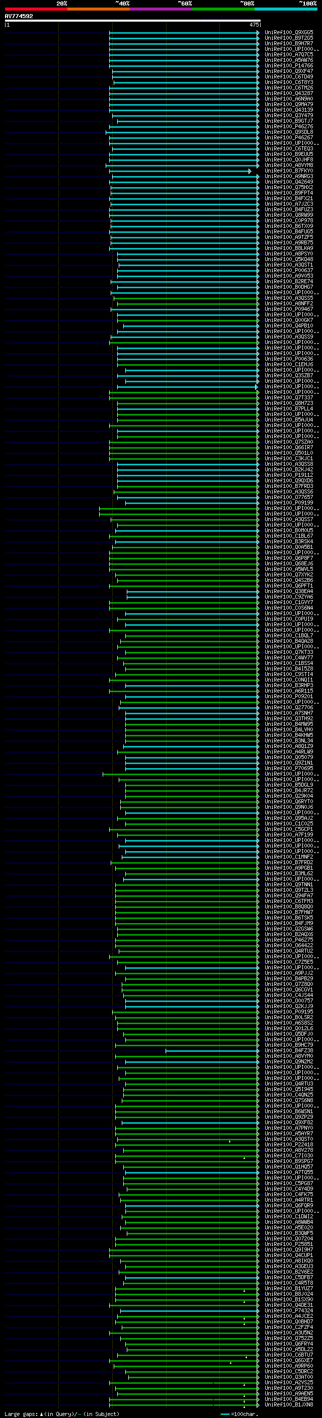Open hit UniRef100_A5AW76
The image size is (322, 1418).
pyautogui.click(x=289, y=60)
